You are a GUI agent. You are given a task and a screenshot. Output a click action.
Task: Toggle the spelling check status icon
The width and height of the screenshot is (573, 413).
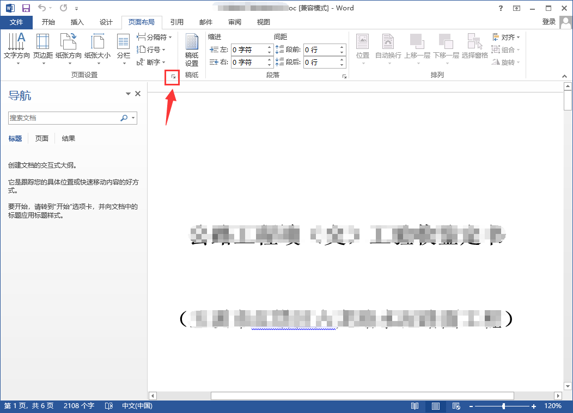(x=109, y=406)
